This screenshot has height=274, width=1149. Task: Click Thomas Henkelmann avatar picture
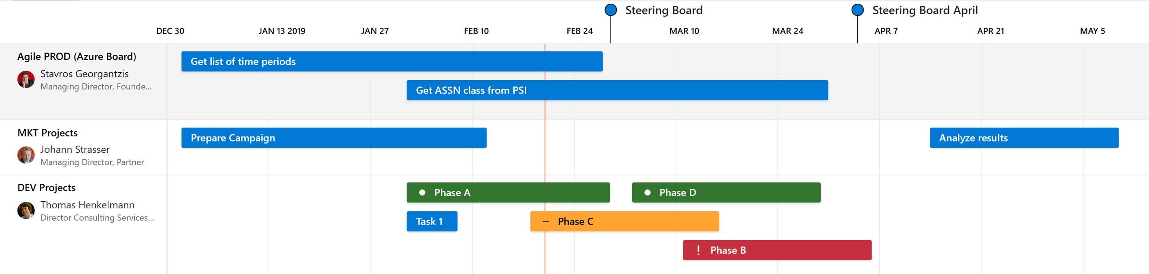tap(26, 210)
